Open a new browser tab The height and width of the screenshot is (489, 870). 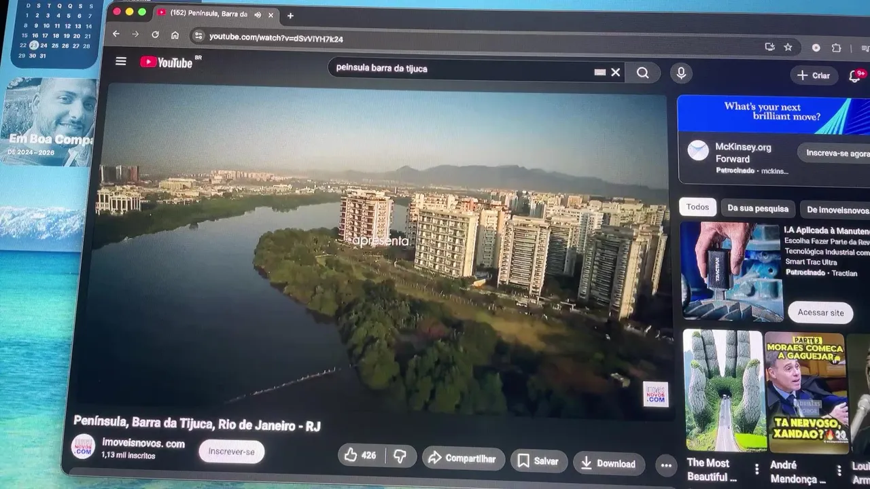click(x=290, y=16)
